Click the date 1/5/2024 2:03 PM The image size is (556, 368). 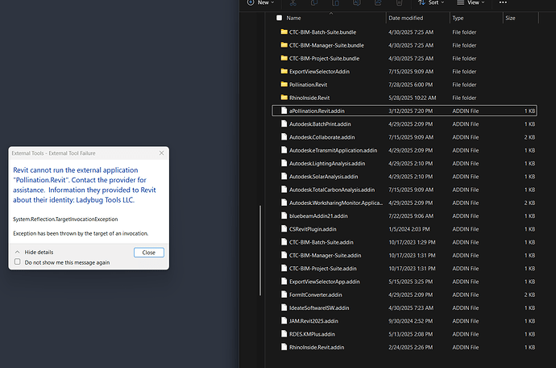[409, 229]
